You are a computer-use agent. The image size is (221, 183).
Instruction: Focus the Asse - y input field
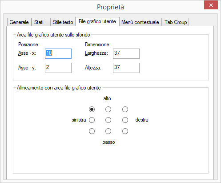pos(58,68)
